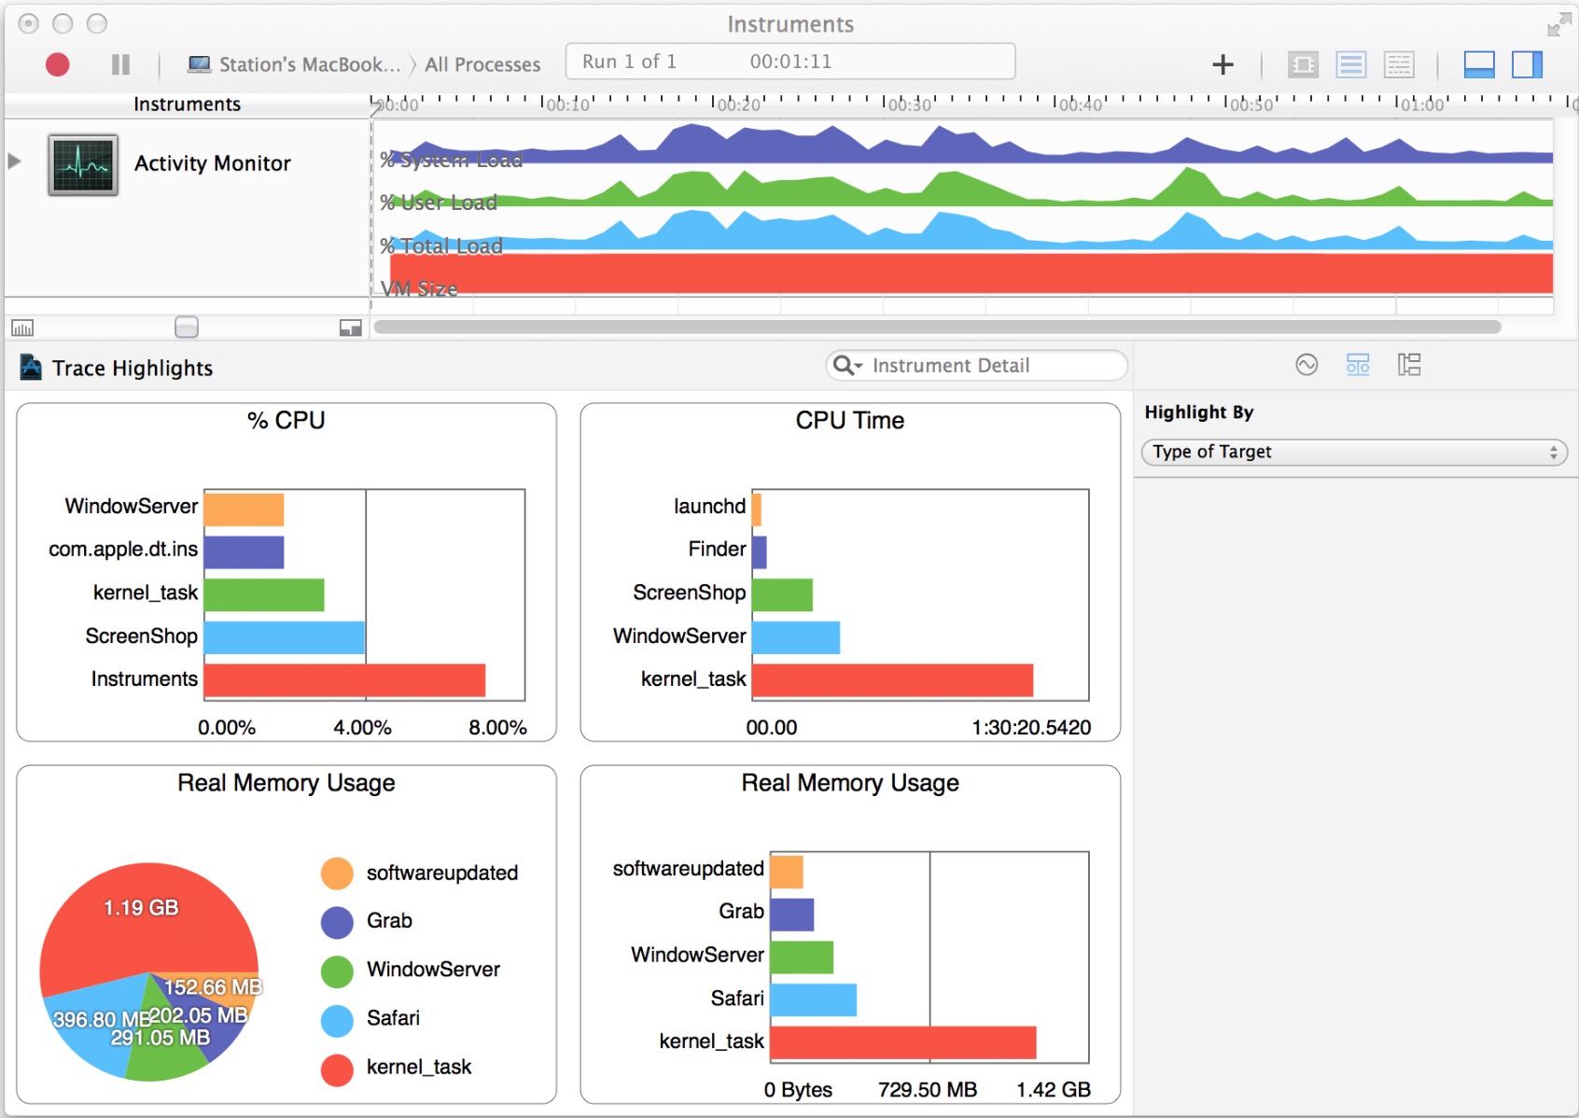
Task: Click the ScreenShop bar in CPU Time chart
Action: [782, 594]
